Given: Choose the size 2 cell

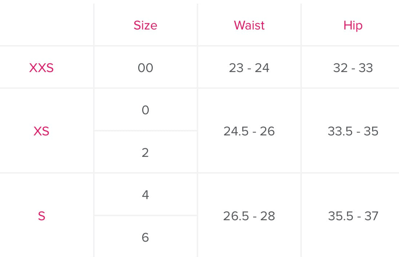Looking at the screenshot, I should click(x=145, y=153).
